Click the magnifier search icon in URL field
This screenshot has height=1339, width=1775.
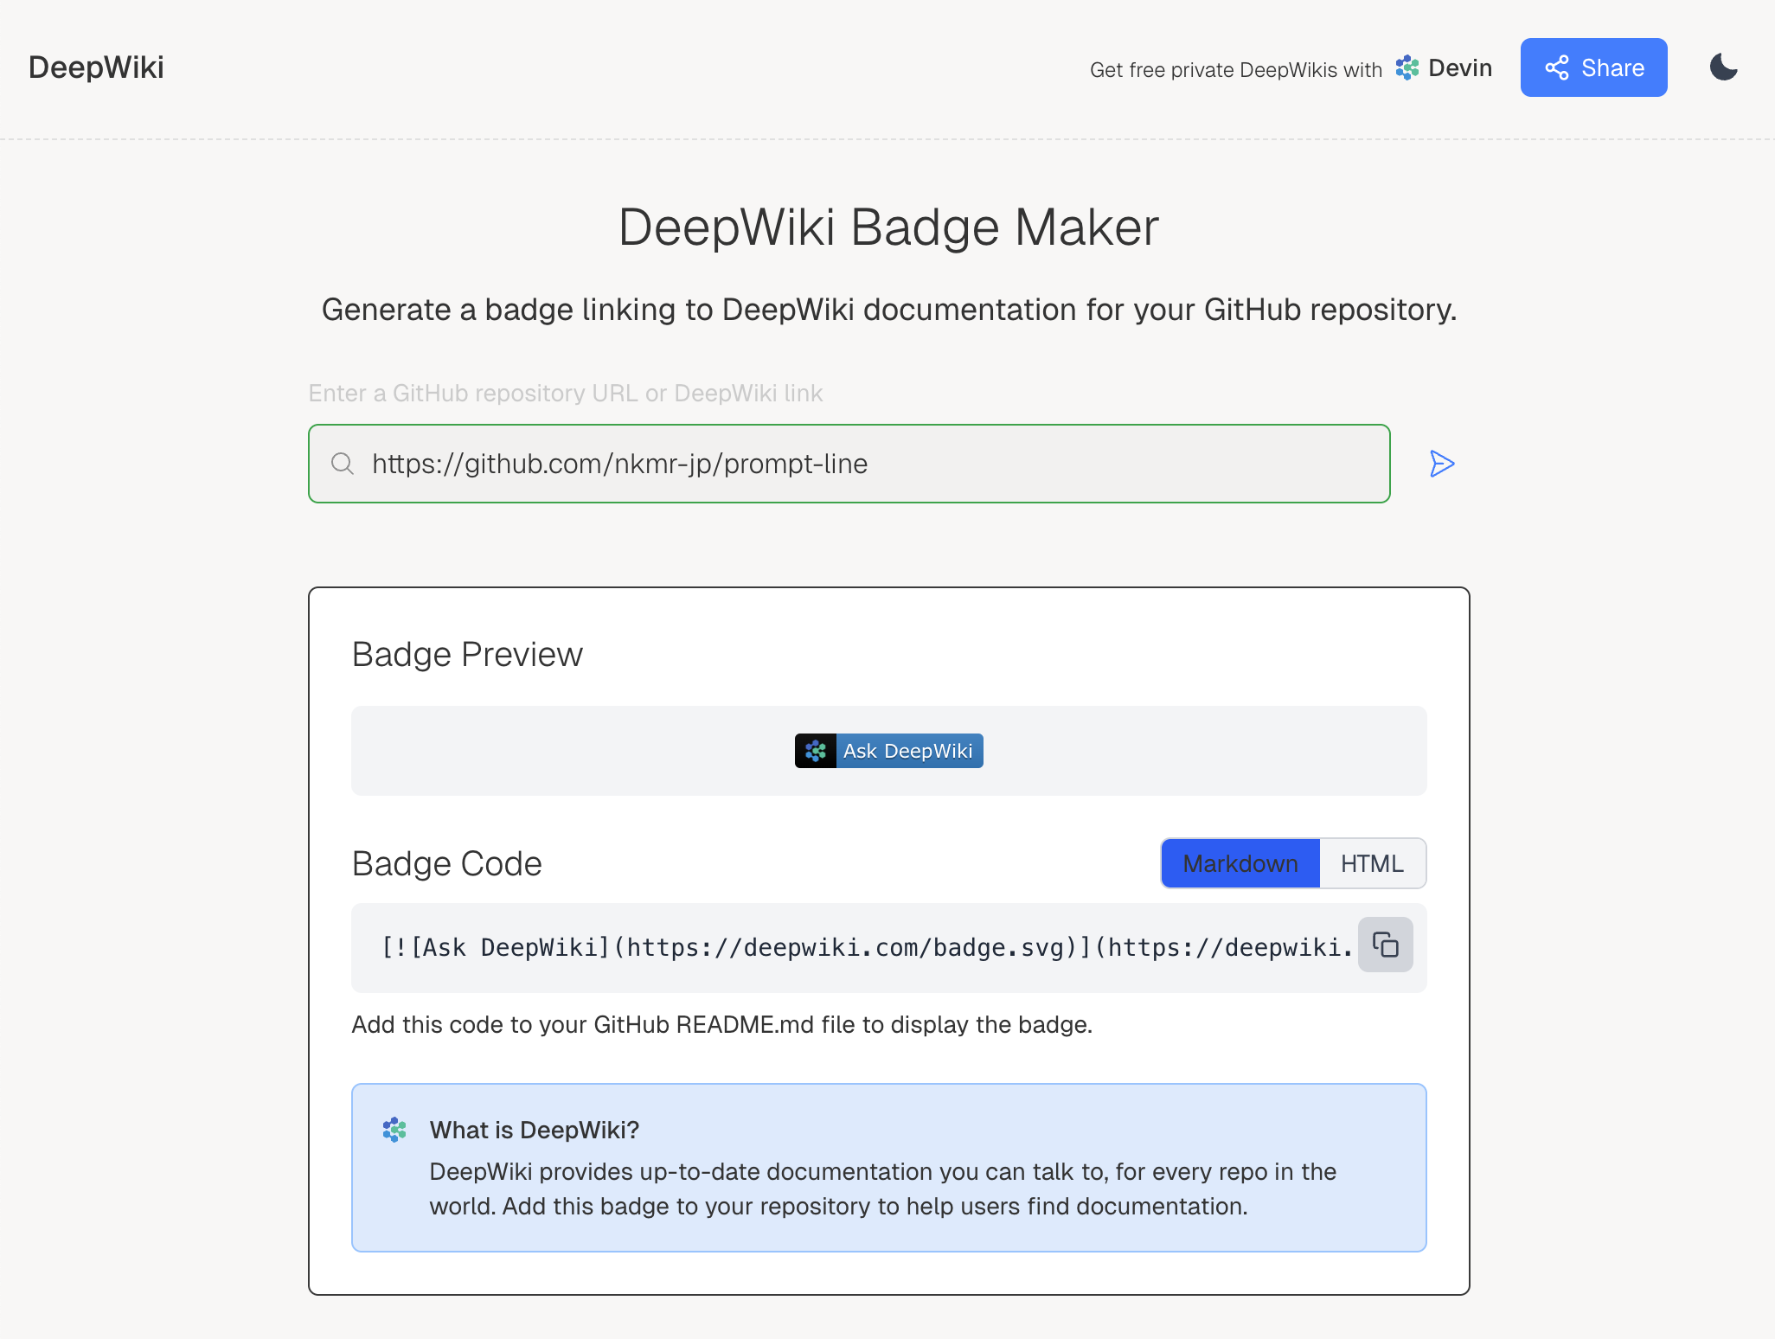pos(343,464)
